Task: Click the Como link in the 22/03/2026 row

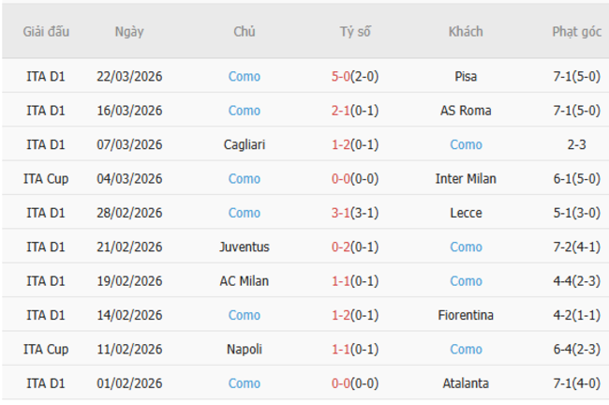Action: 245,77
